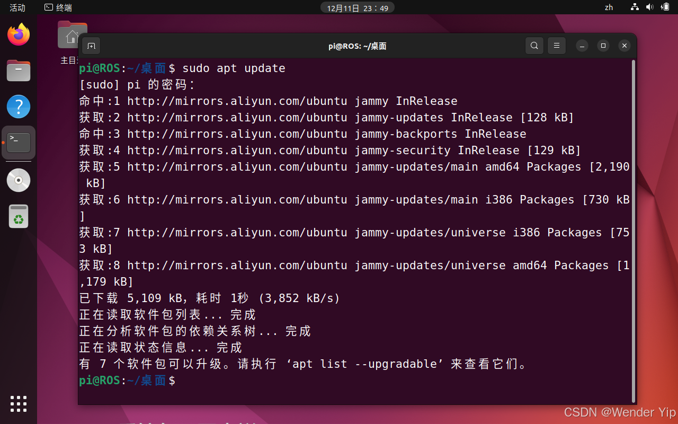
Task: Open Files manager in dock
Action: [19, 70]
